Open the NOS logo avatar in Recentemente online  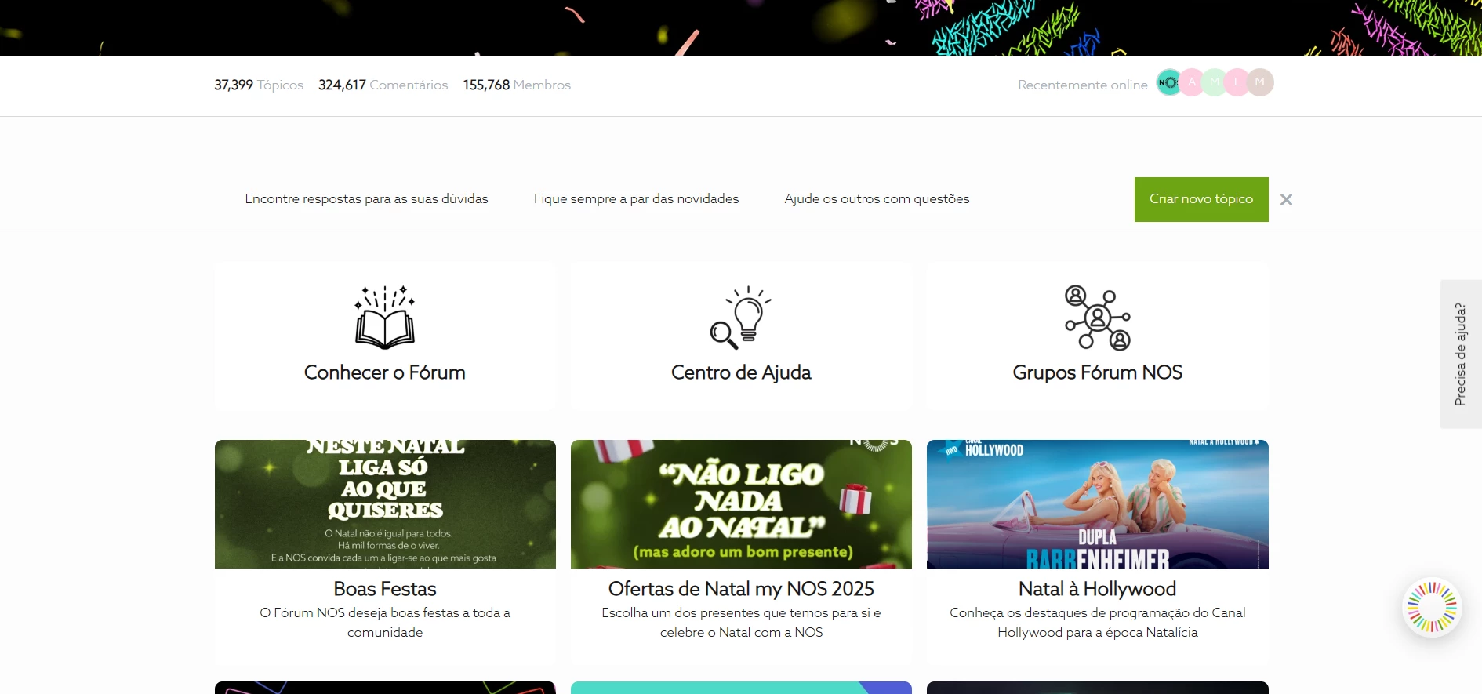[1168, 82]
